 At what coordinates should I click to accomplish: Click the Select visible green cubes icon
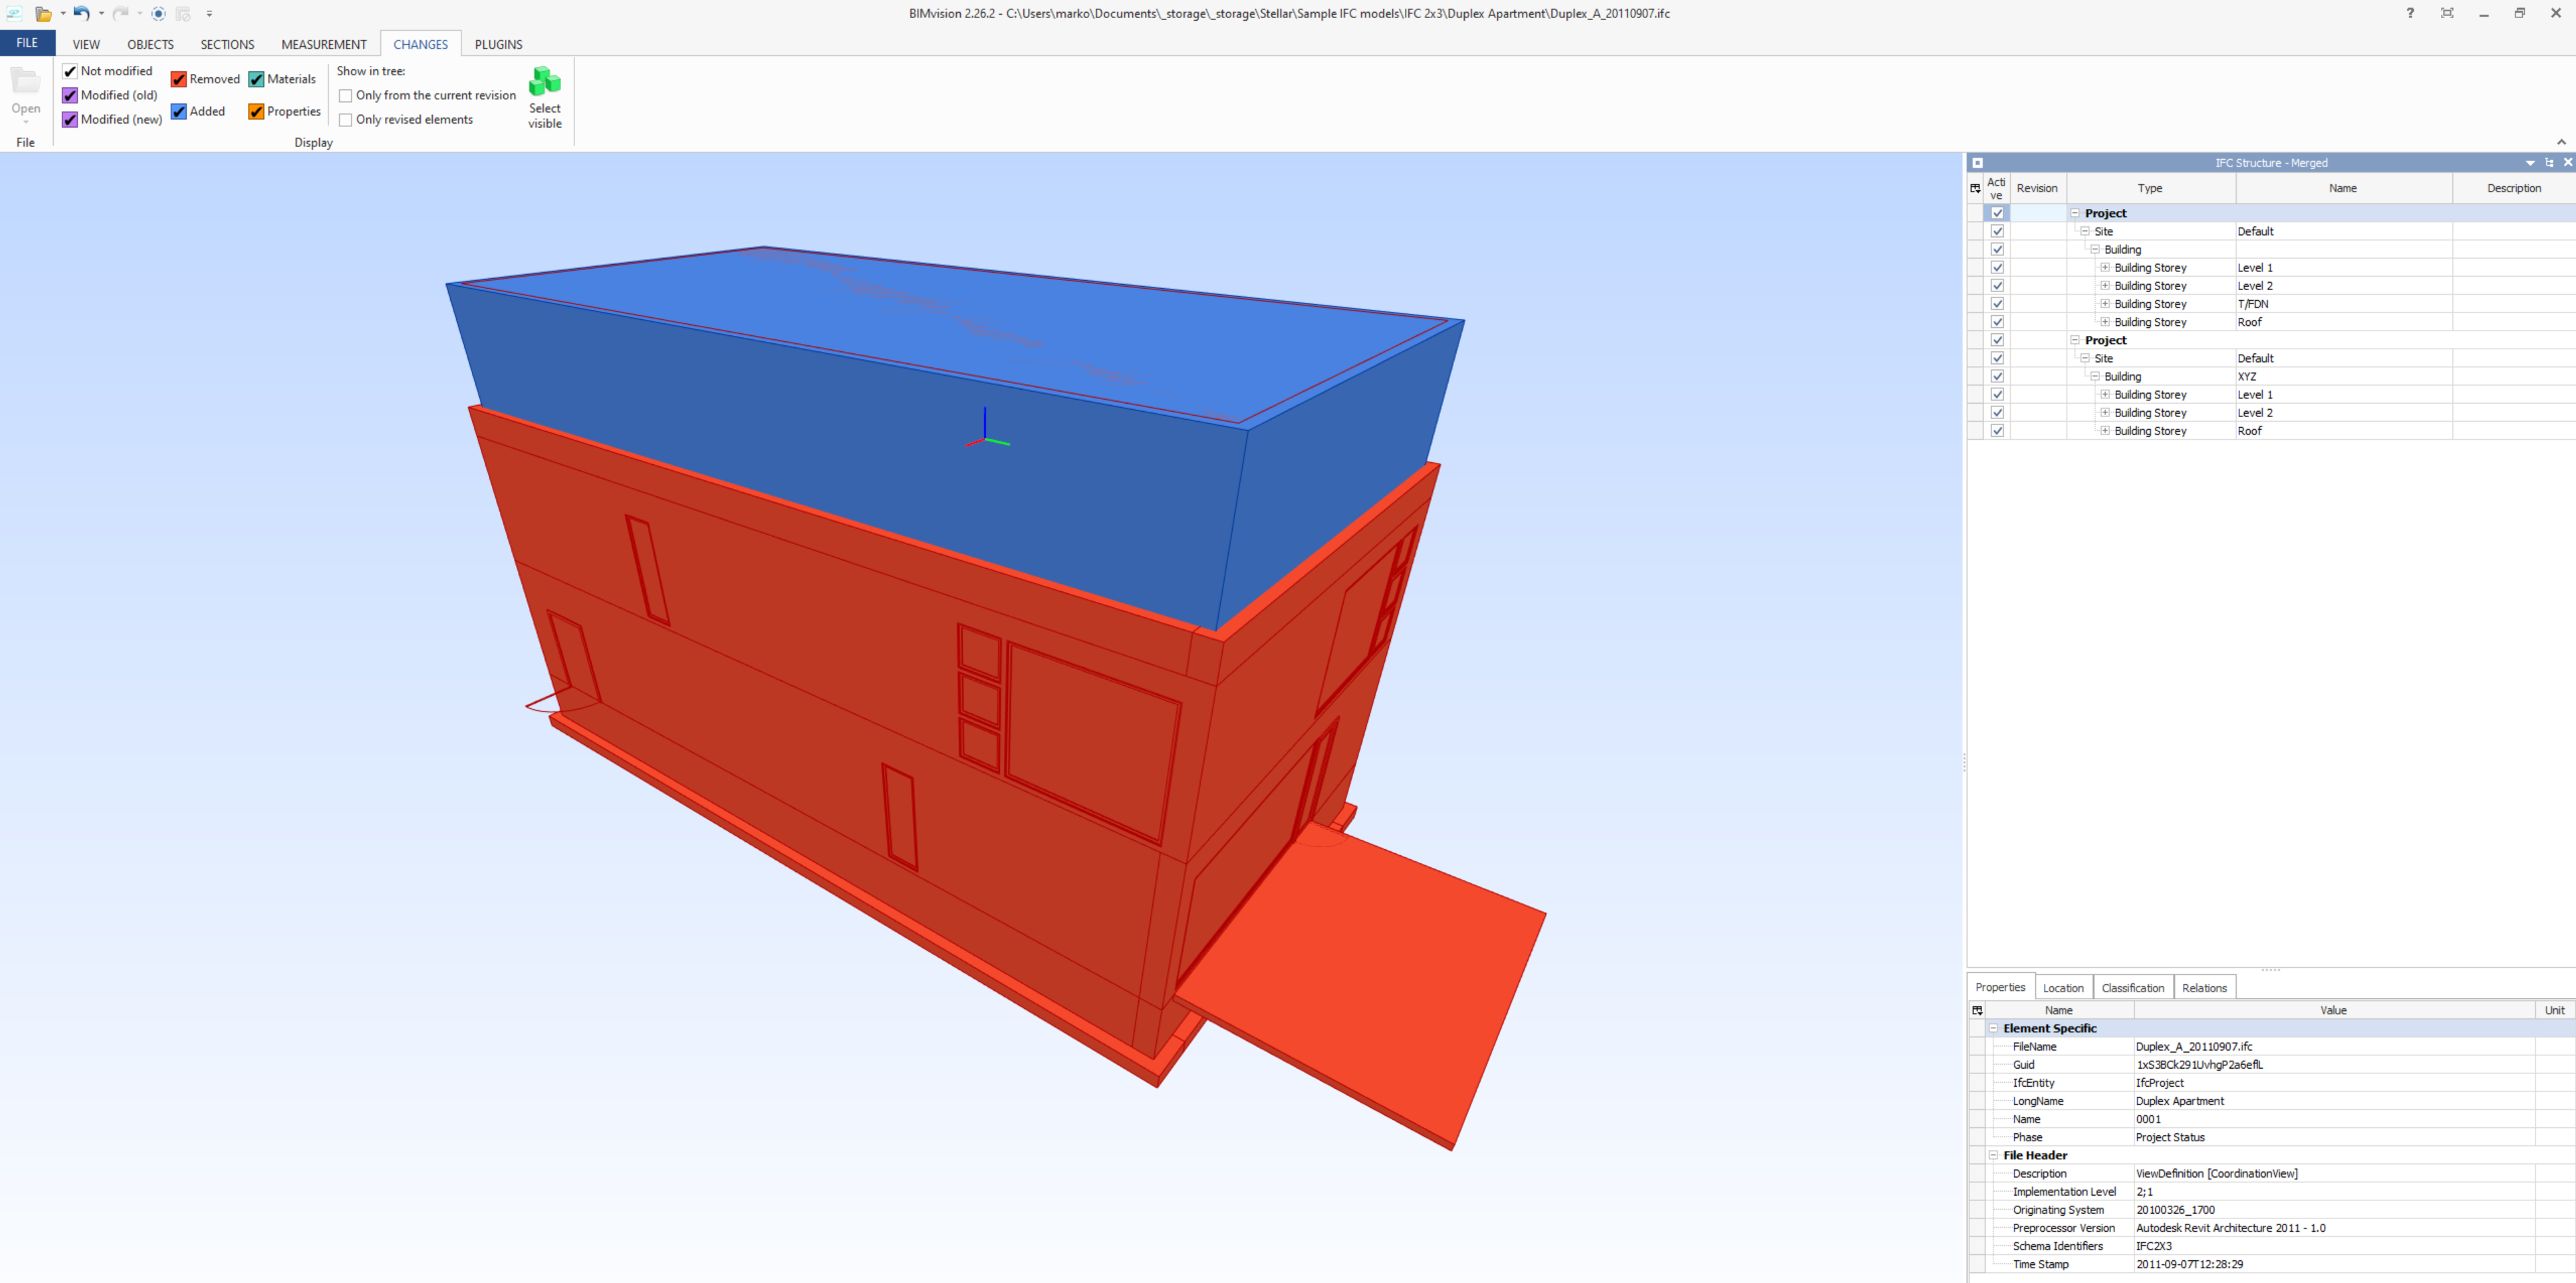[544, 82]
